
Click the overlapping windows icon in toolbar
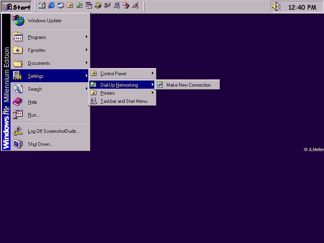[89, 6]
